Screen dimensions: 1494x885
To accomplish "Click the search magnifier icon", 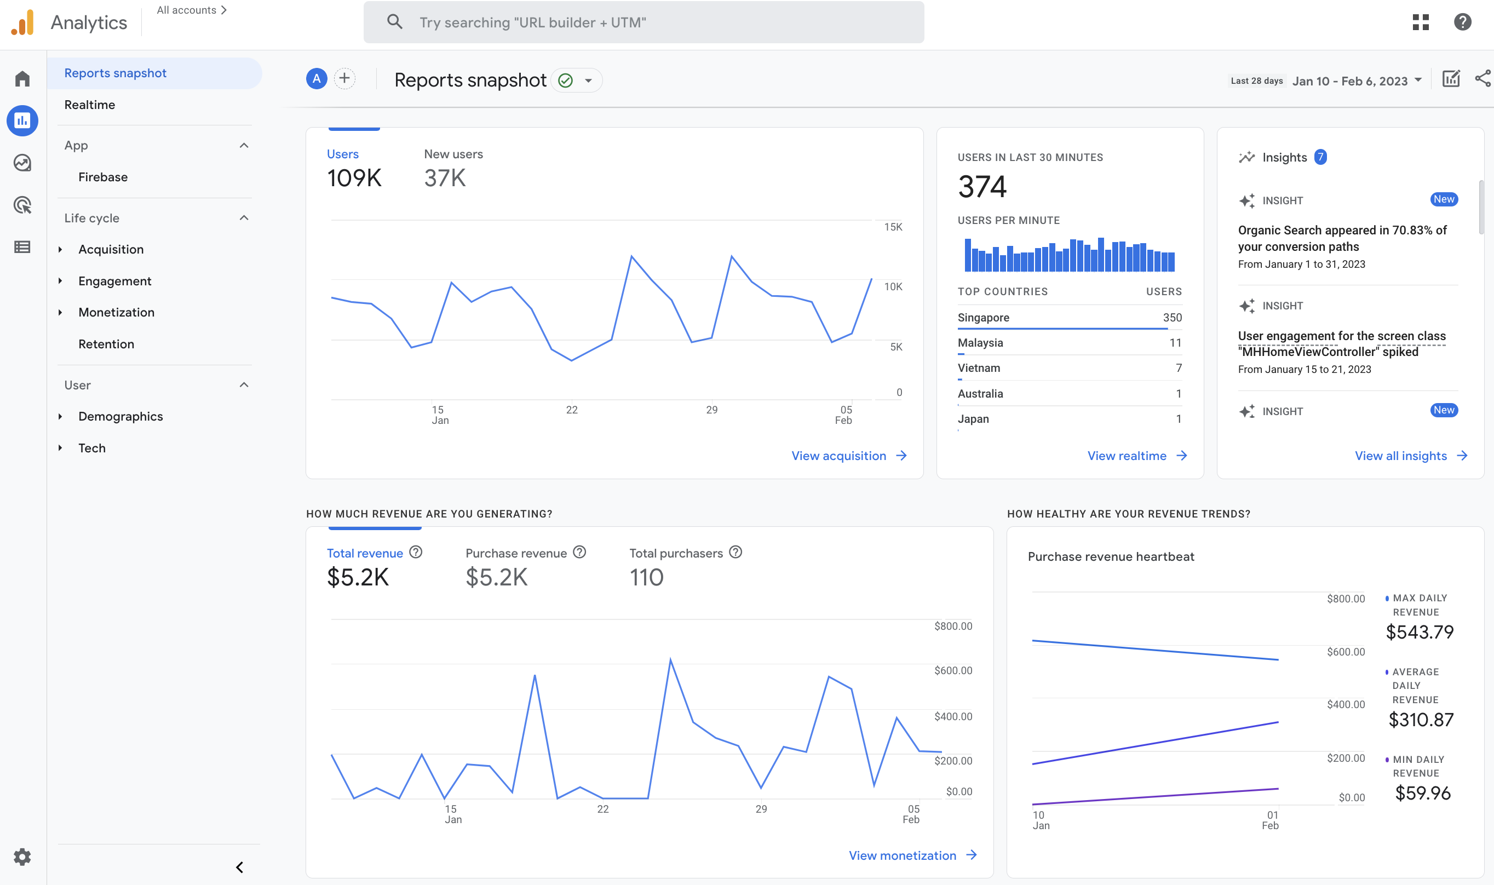I will pos(394,22).
